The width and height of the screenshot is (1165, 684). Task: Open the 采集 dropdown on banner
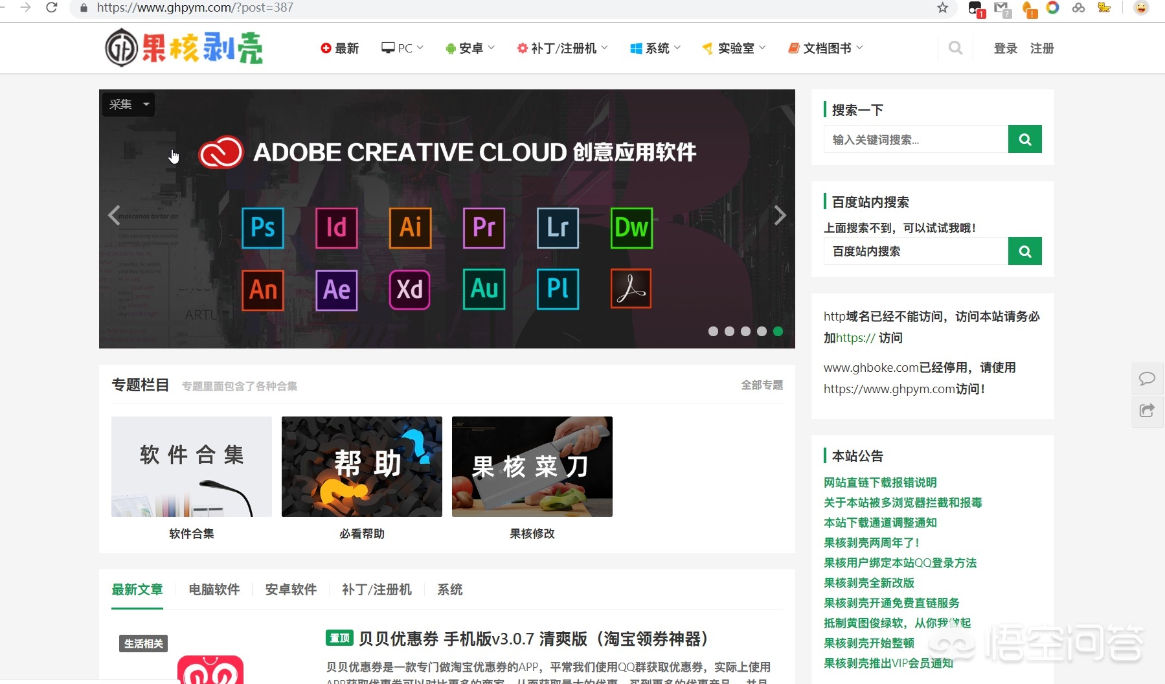(x=128, y=104)
